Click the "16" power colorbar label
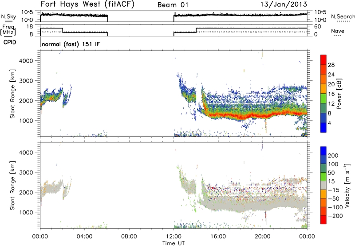This screenshot has height=246, width=355. [331, 94]
